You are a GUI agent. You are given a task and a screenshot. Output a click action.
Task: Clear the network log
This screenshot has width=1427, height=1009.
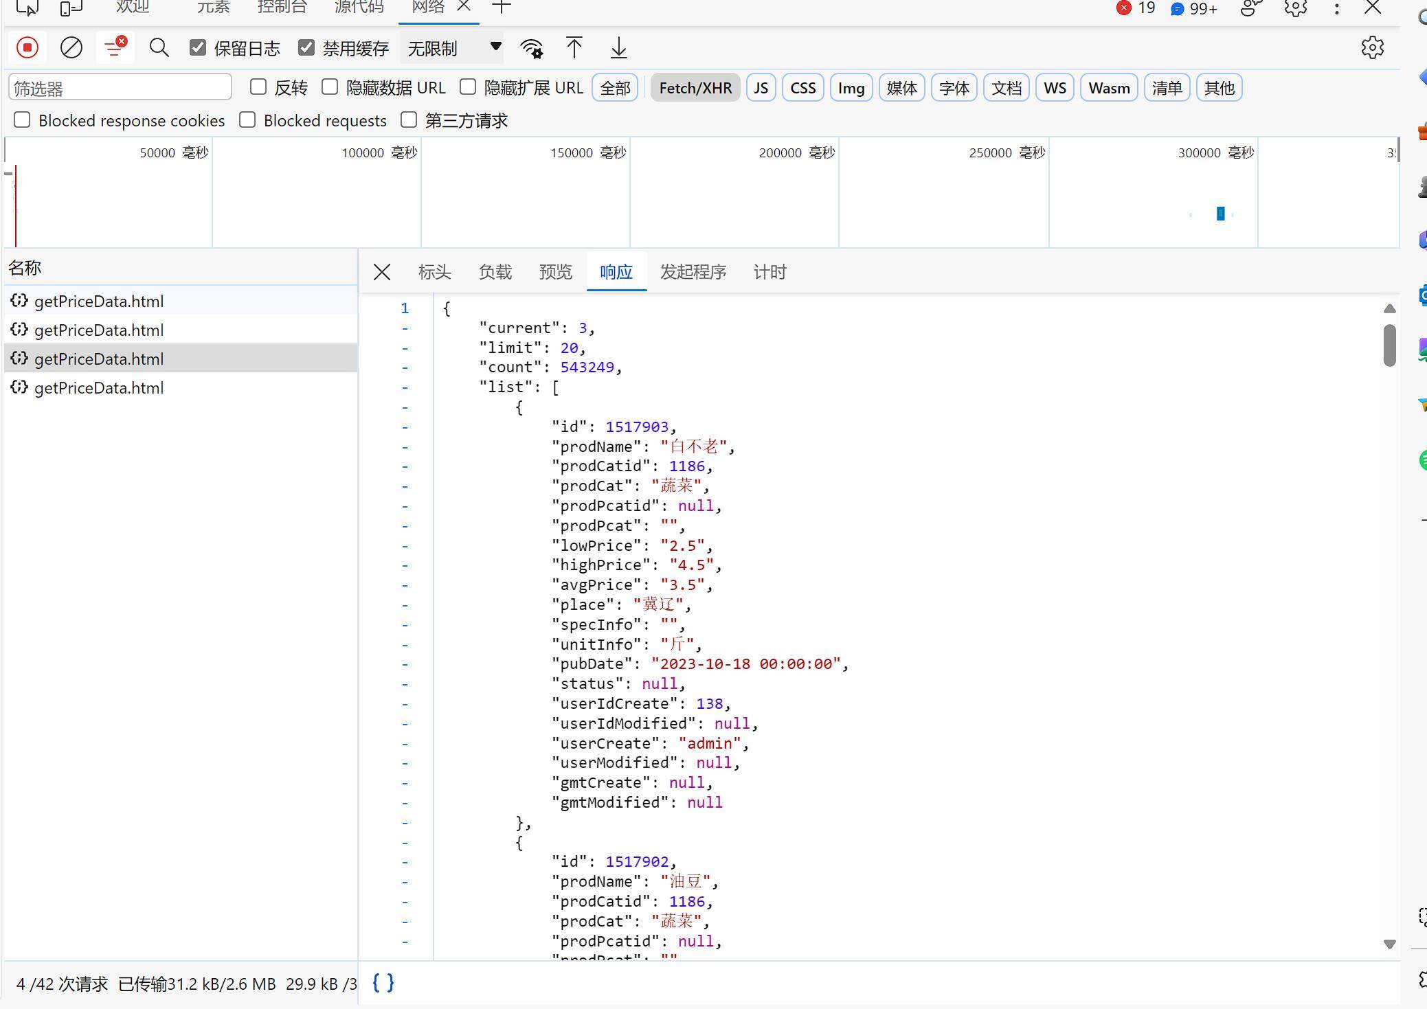pyautogui.click(x=71, y=48)
